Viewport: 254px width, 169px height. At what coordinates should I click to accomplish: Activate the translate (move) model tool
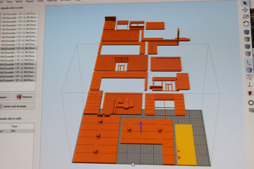pyautogui.click(x=246, y=10)
